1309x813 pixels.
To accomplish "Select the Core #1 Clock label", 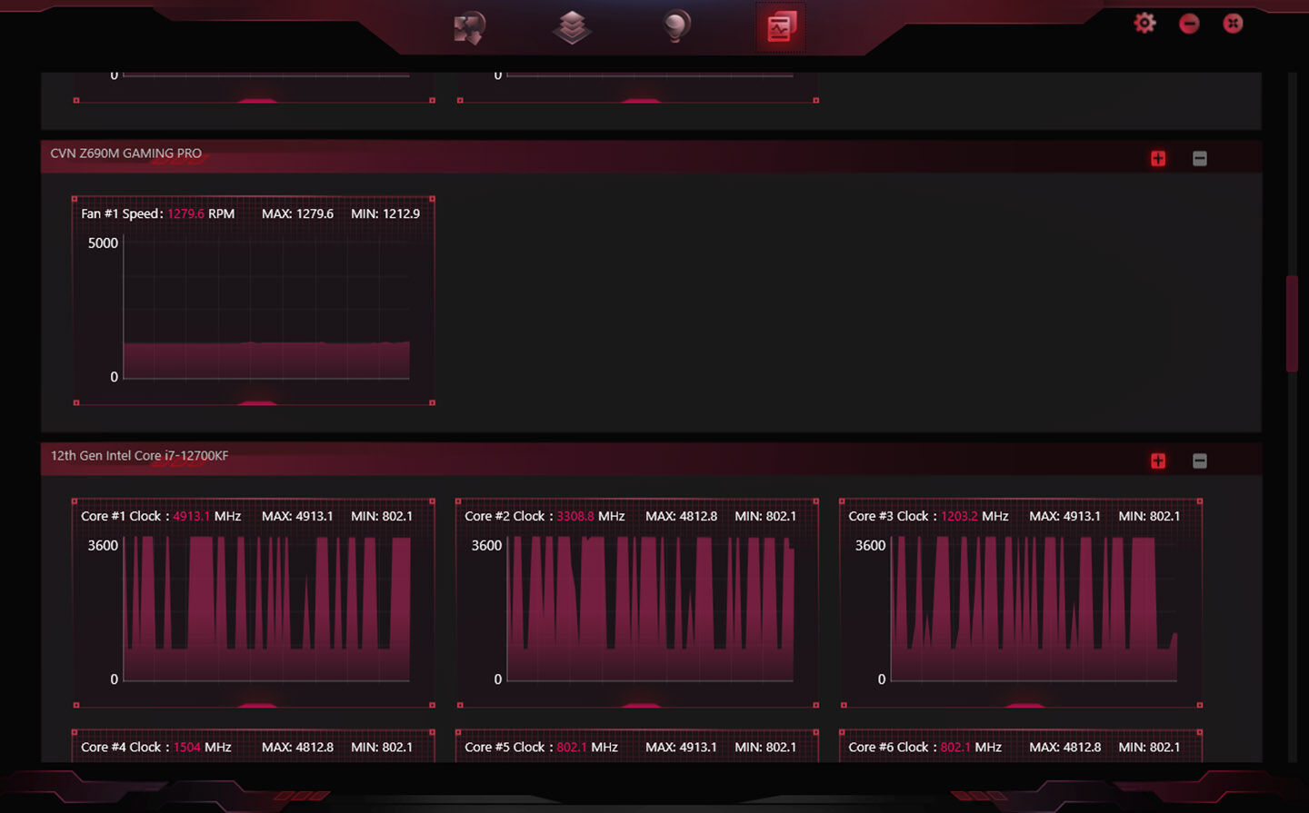I will coord(125,516).
